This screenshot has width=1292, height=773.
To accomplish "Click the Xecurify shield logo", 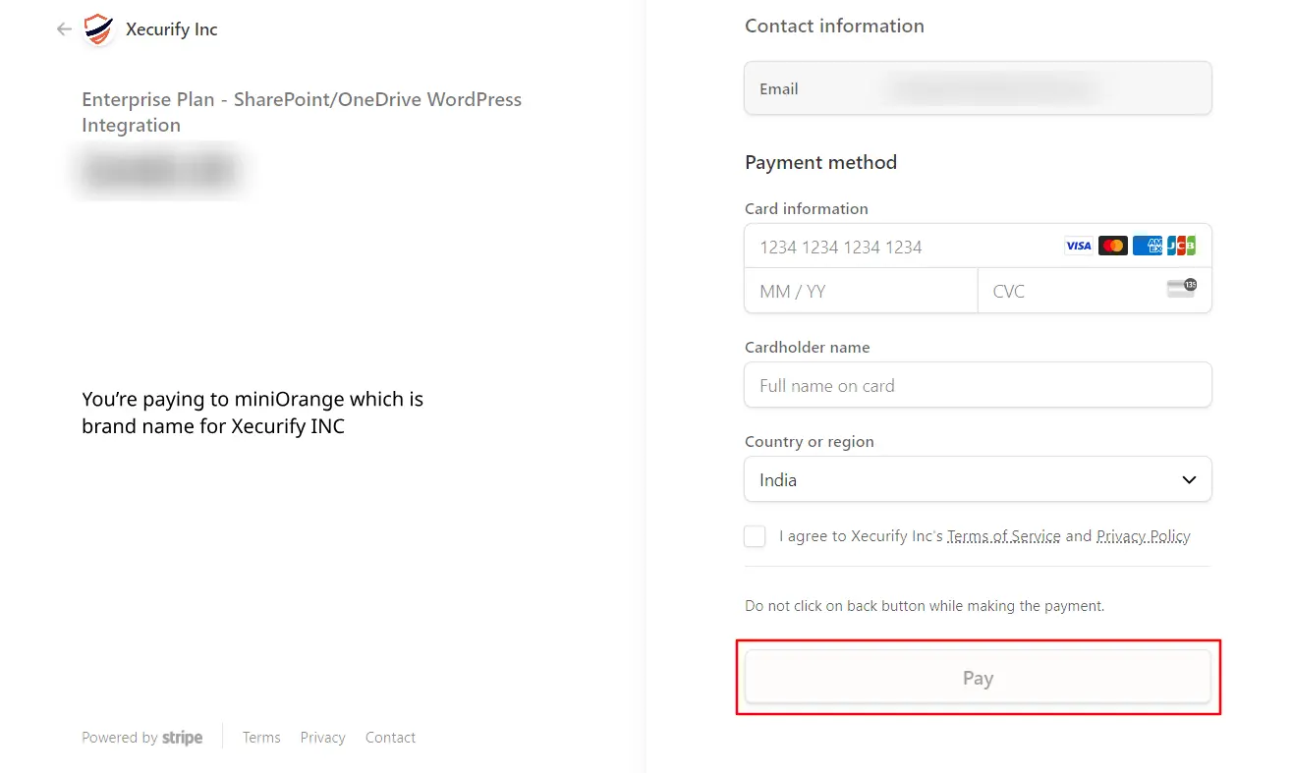I will point(98,29).
